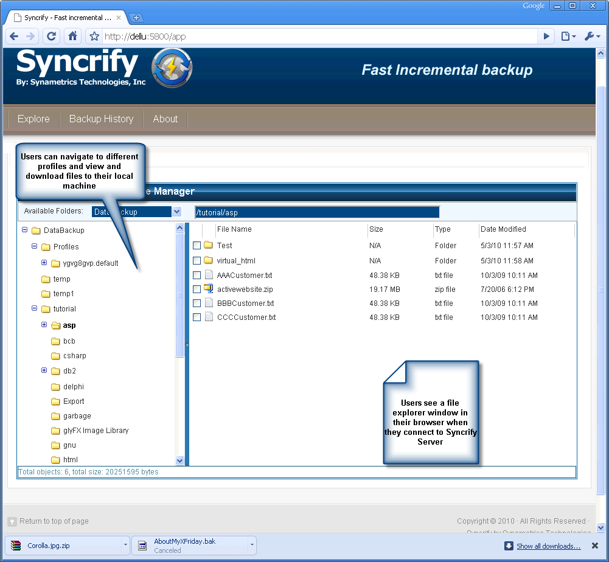609x562 pixels.
Task: Click the /tutorial/asp path field
Action: (x=317, y=212)
